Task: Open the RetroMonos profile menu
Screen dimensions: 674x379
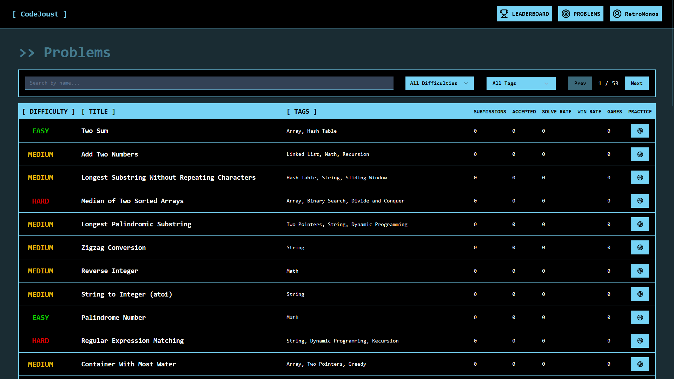Action: click(635, 14)
